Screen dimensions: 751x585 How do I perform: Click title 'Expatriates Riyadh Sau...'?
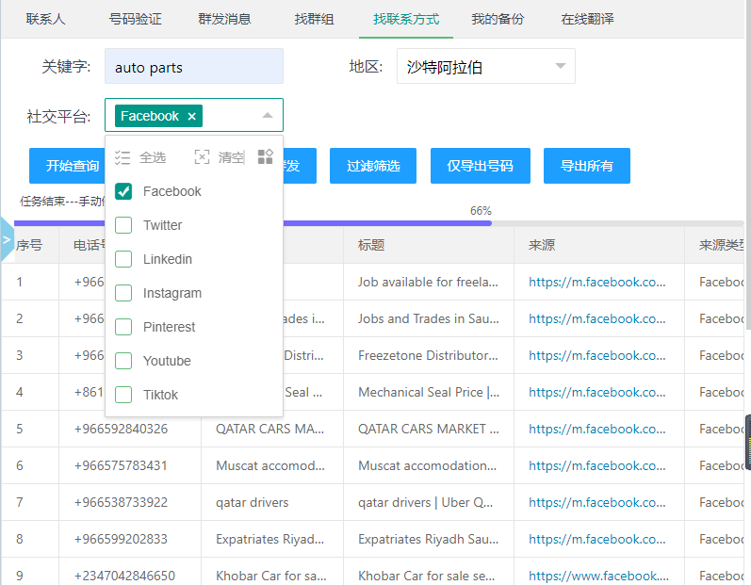pyautogui.click(x=428, y=539)
